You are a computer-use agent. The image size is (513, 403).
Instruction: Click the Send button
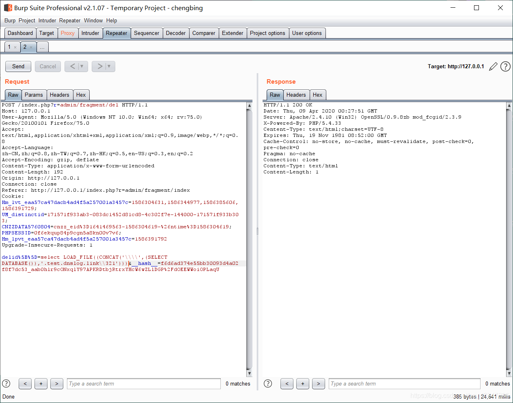(18, 66)
